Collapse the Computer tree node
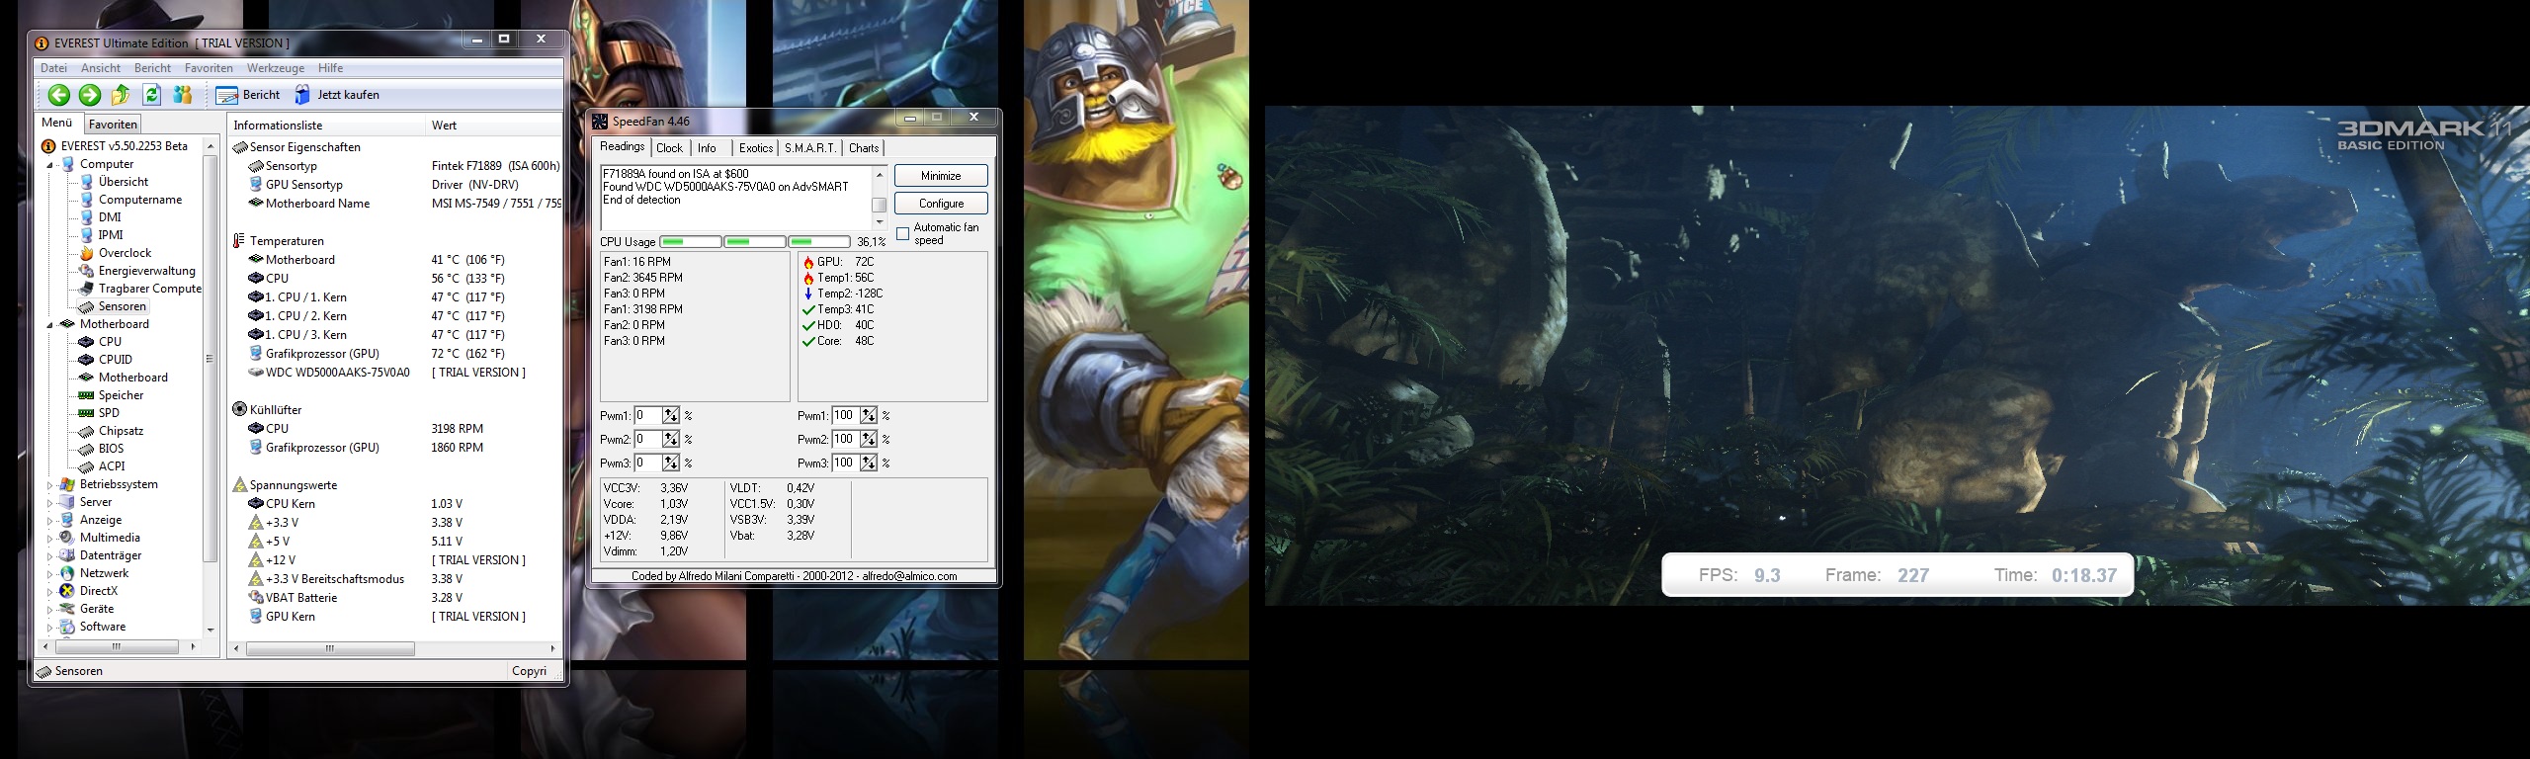The width and height of the screenshot is (2530, 759). click(x=50, y=165)
